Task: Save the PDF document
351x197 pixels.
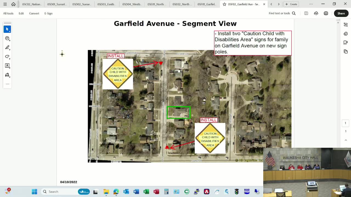Action: (x=306, y=13)
